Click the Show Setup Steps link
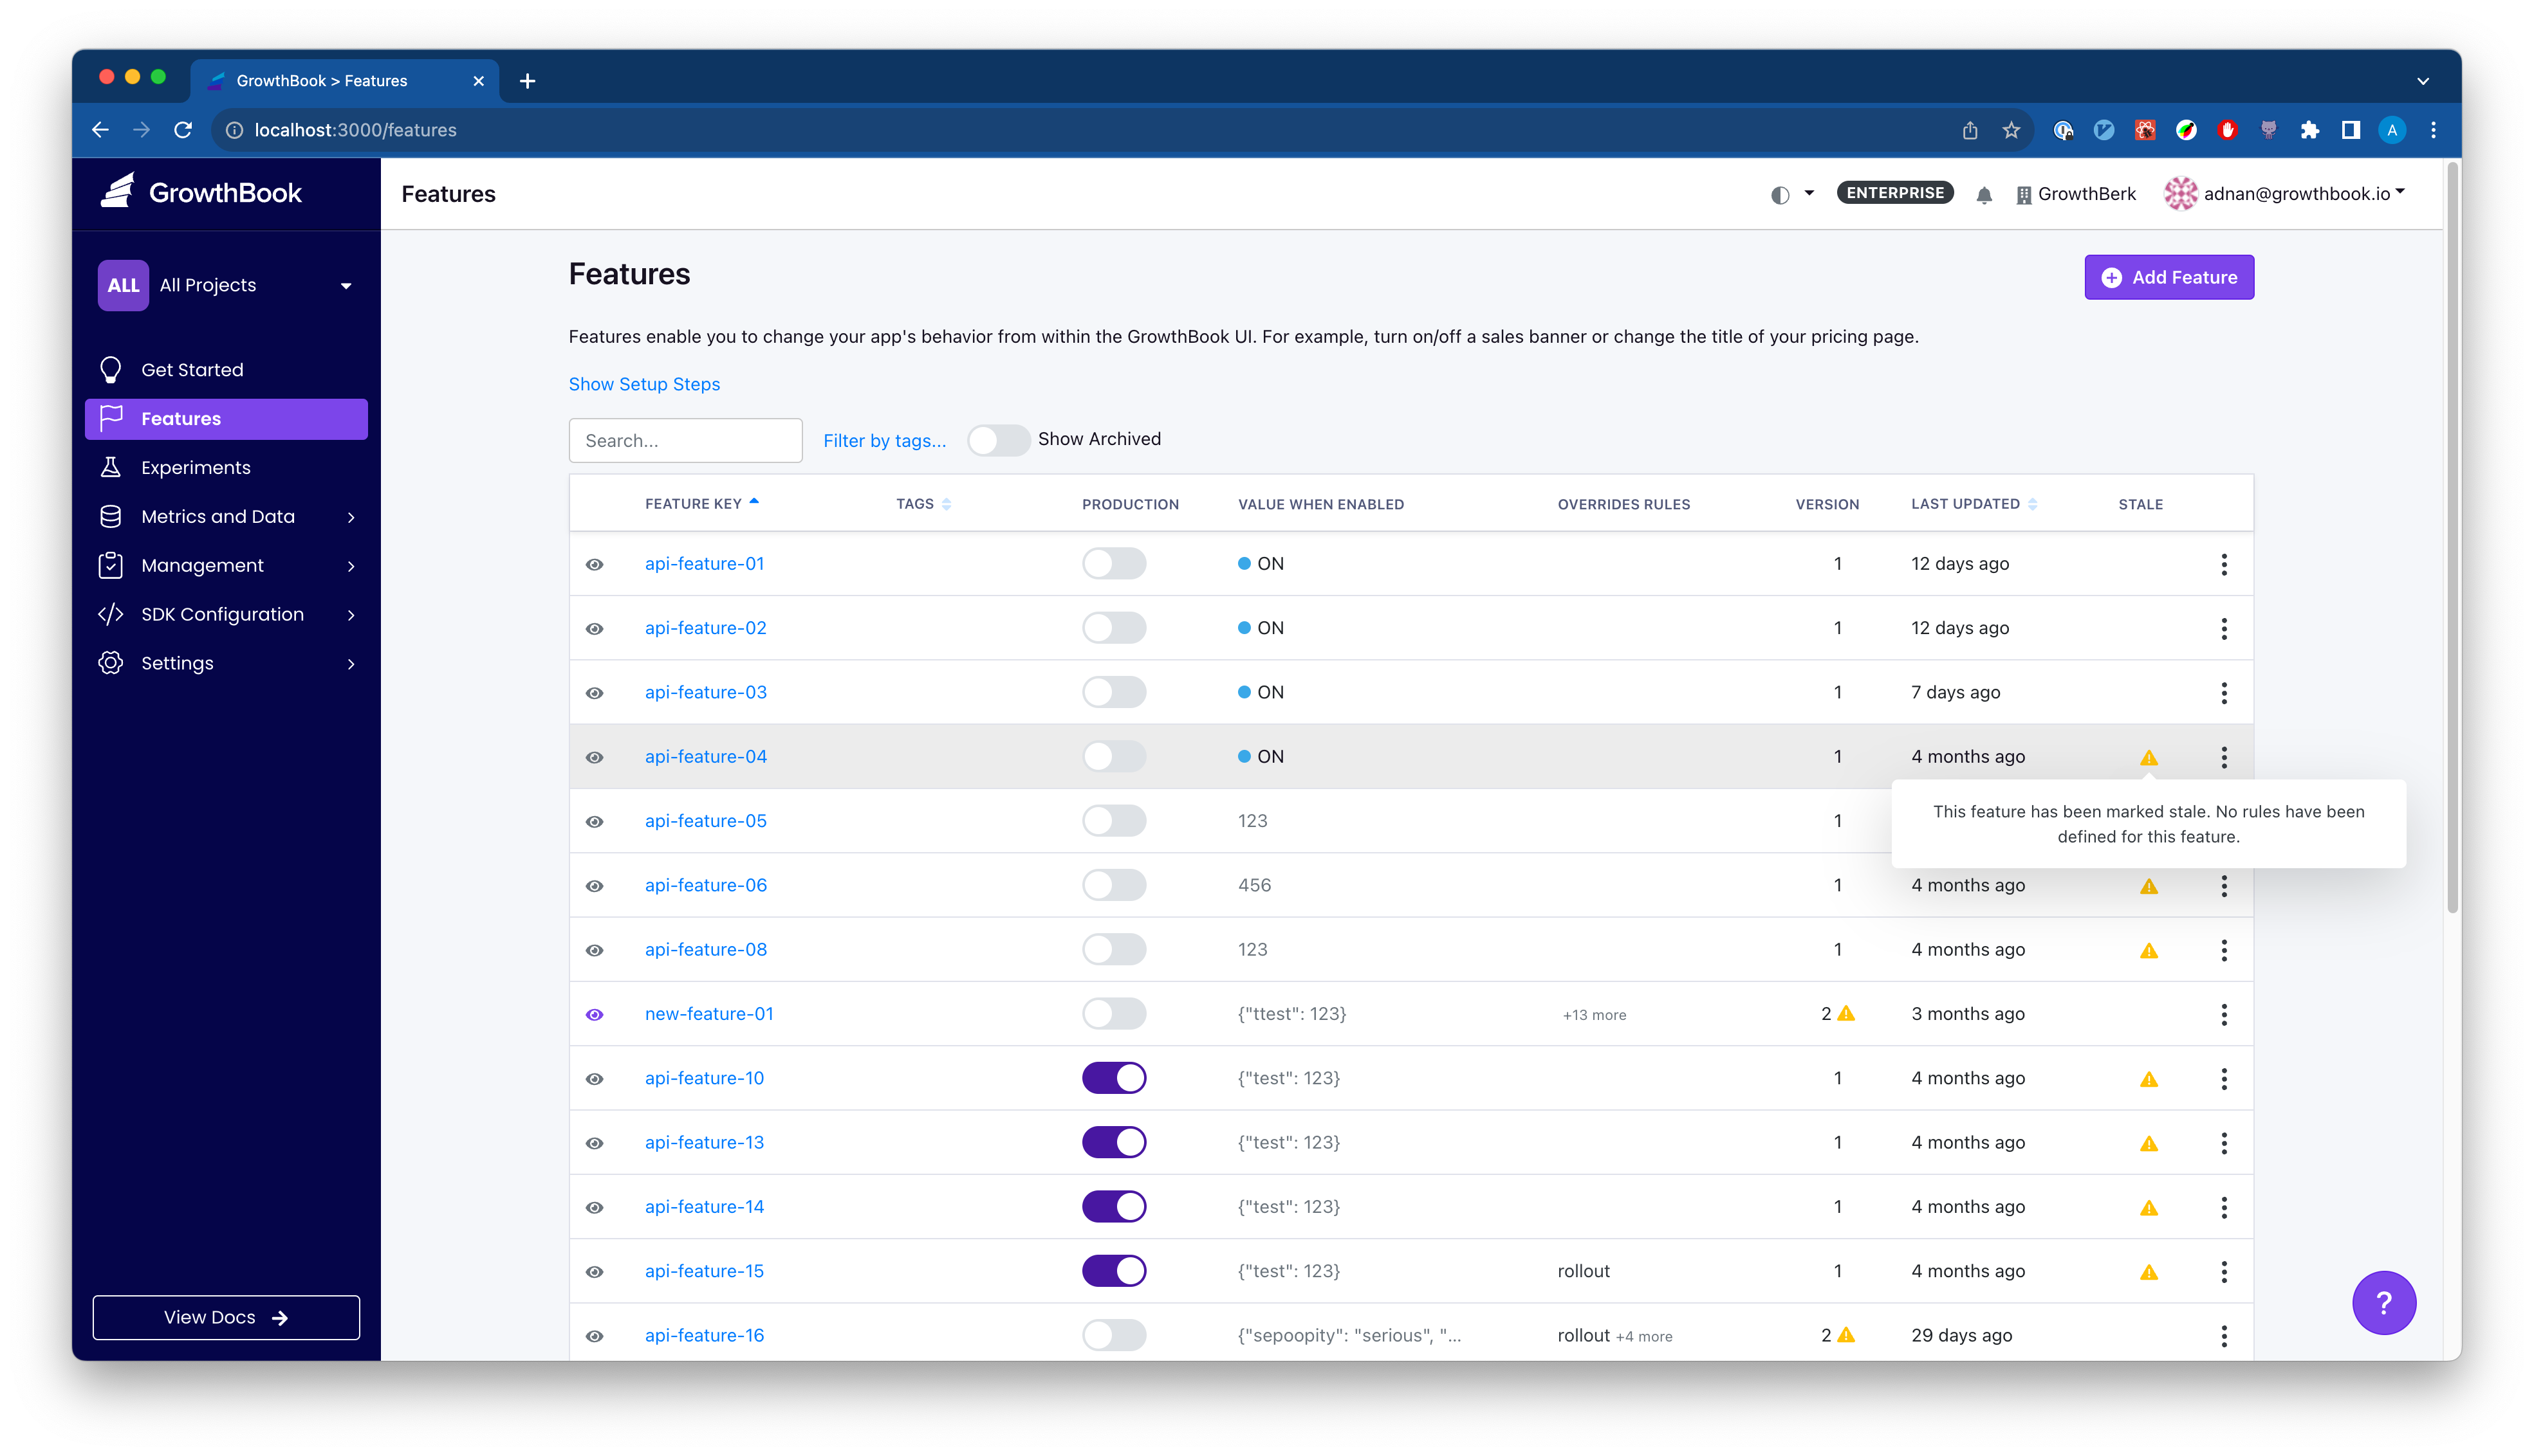2534x1456 pixels. pos(645,383)
